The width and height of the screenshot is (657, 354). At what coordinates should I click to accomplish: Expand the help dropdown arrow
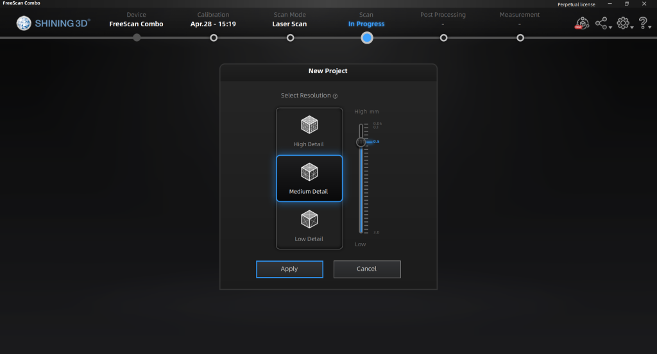tap(651, 28)
